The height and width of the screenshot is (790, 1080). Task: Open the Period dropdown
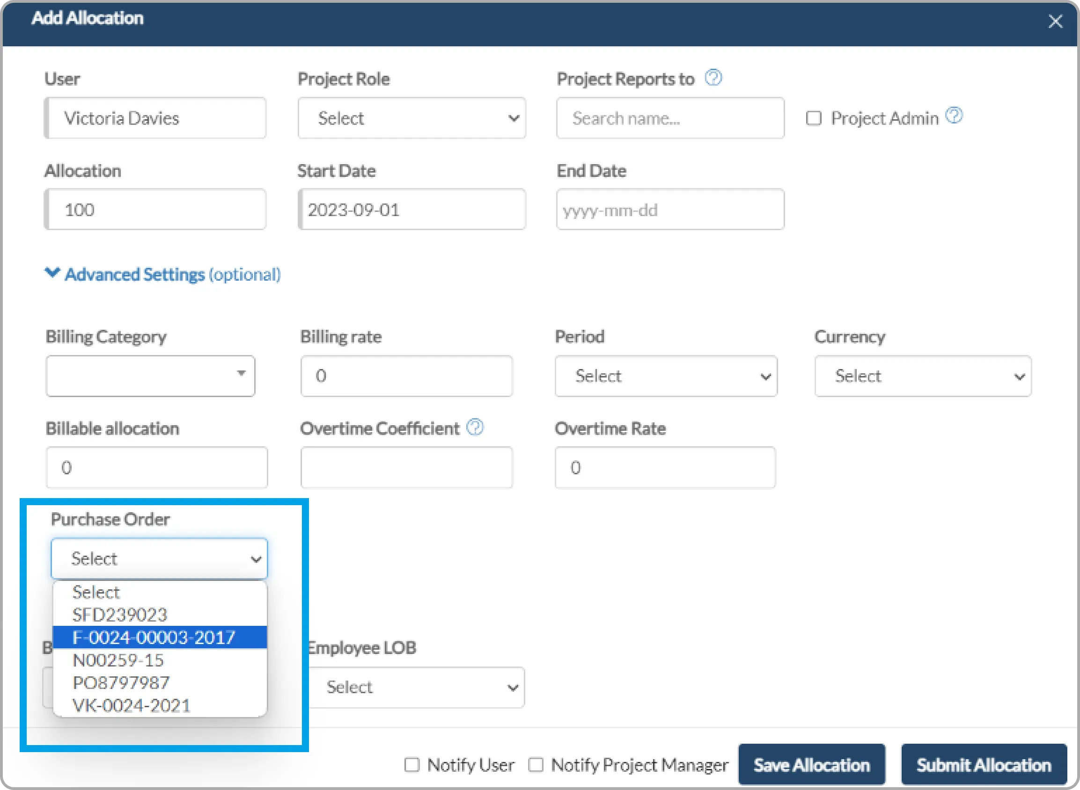point(666,376)
